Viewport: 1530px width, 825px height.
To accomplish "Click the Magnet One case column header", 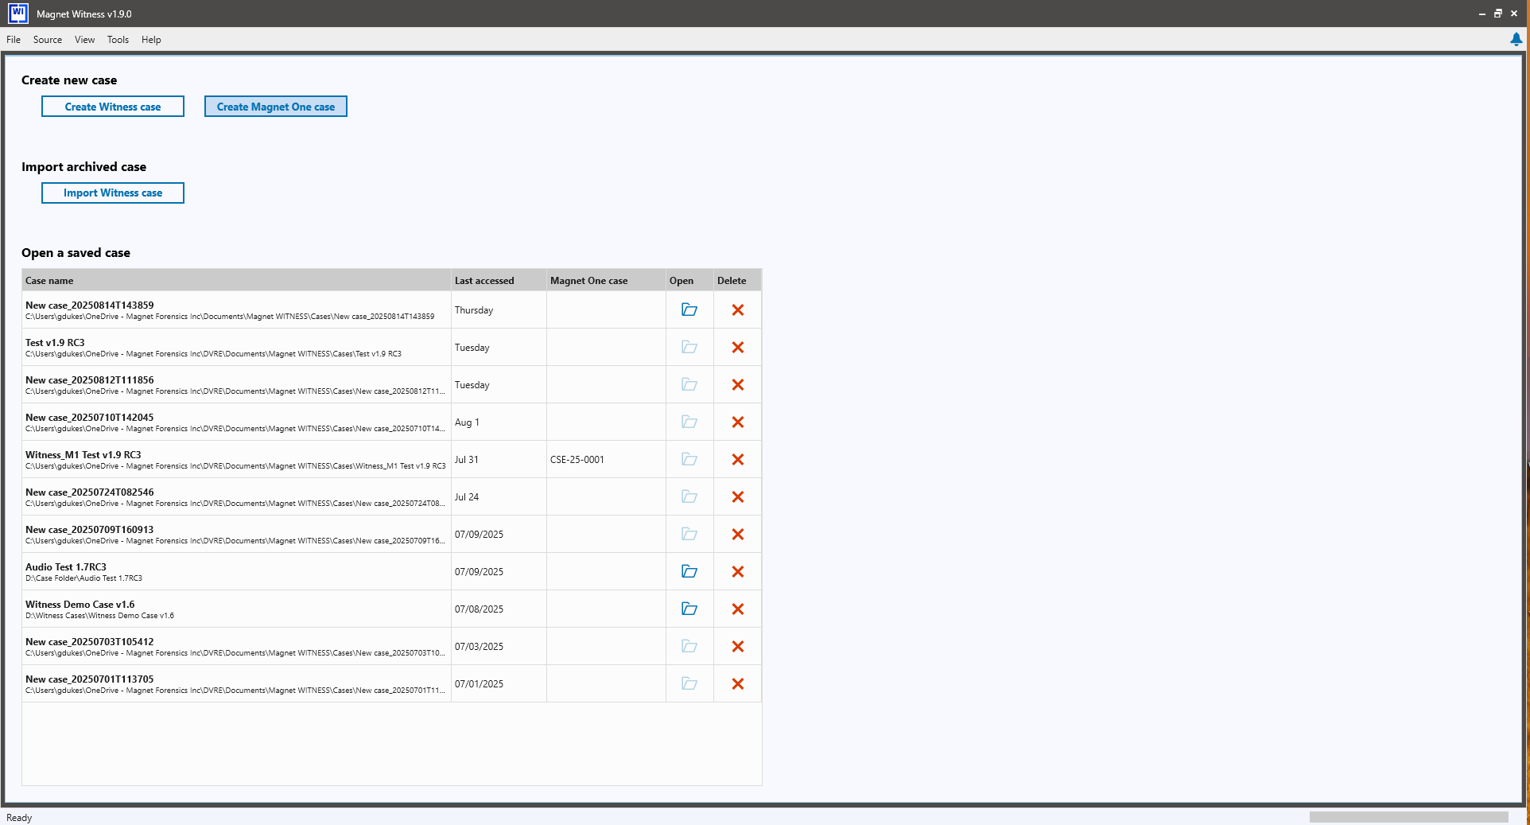I will click(x=606, y=280).
